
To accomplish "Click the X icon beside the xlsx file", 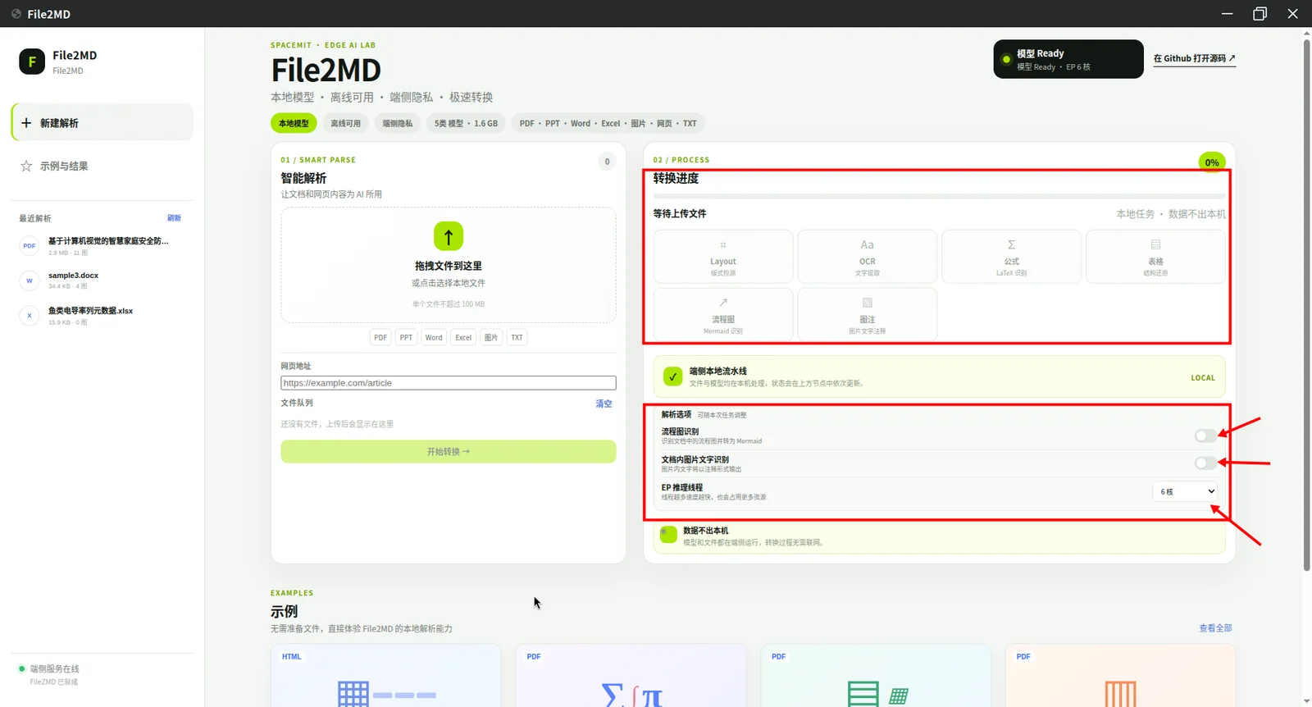I will [30, 316].
